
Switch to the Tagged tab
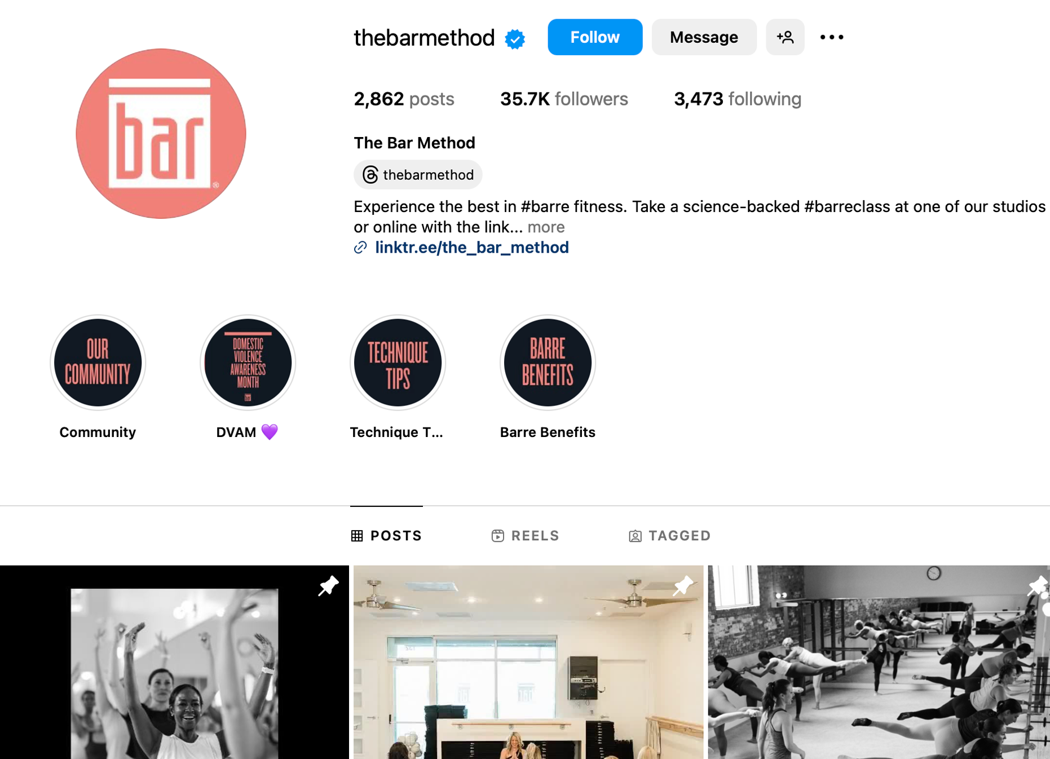click(669, 536)
